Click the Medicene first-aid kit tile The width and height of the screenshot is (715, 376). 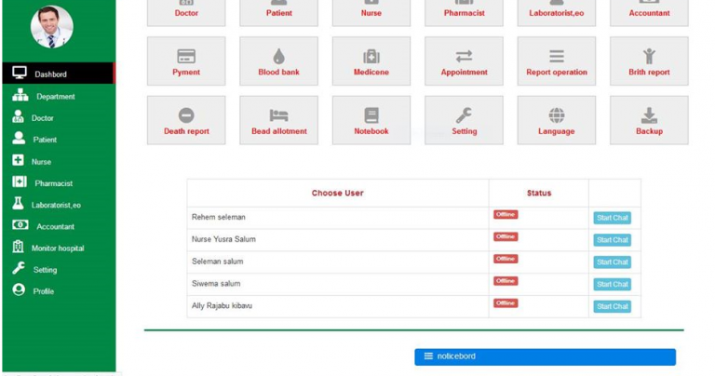coord(371,61)
